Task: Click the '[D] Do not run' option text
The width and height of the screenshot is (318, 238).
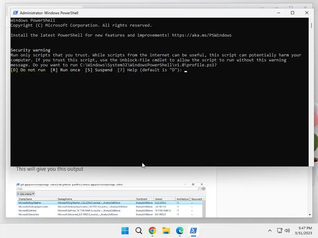Action: [x=28, y=70]
